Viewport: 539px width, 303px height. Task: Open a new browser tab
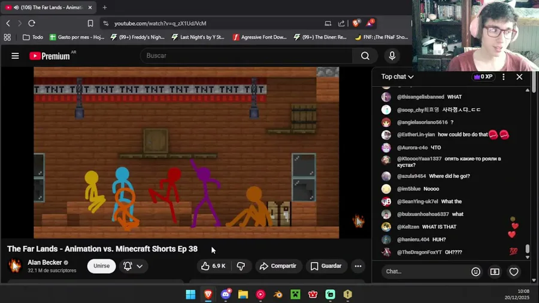(x=105, y=7)
